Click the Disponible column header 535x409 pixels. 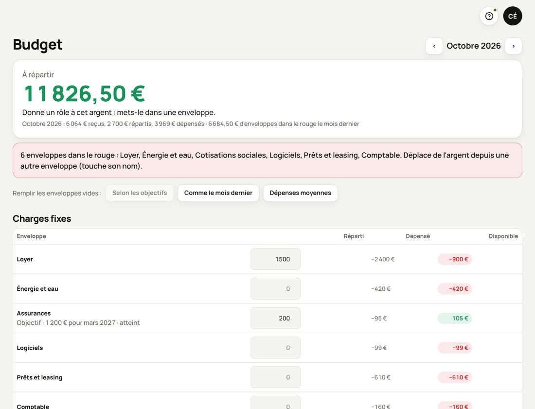(x=503, y=236)
